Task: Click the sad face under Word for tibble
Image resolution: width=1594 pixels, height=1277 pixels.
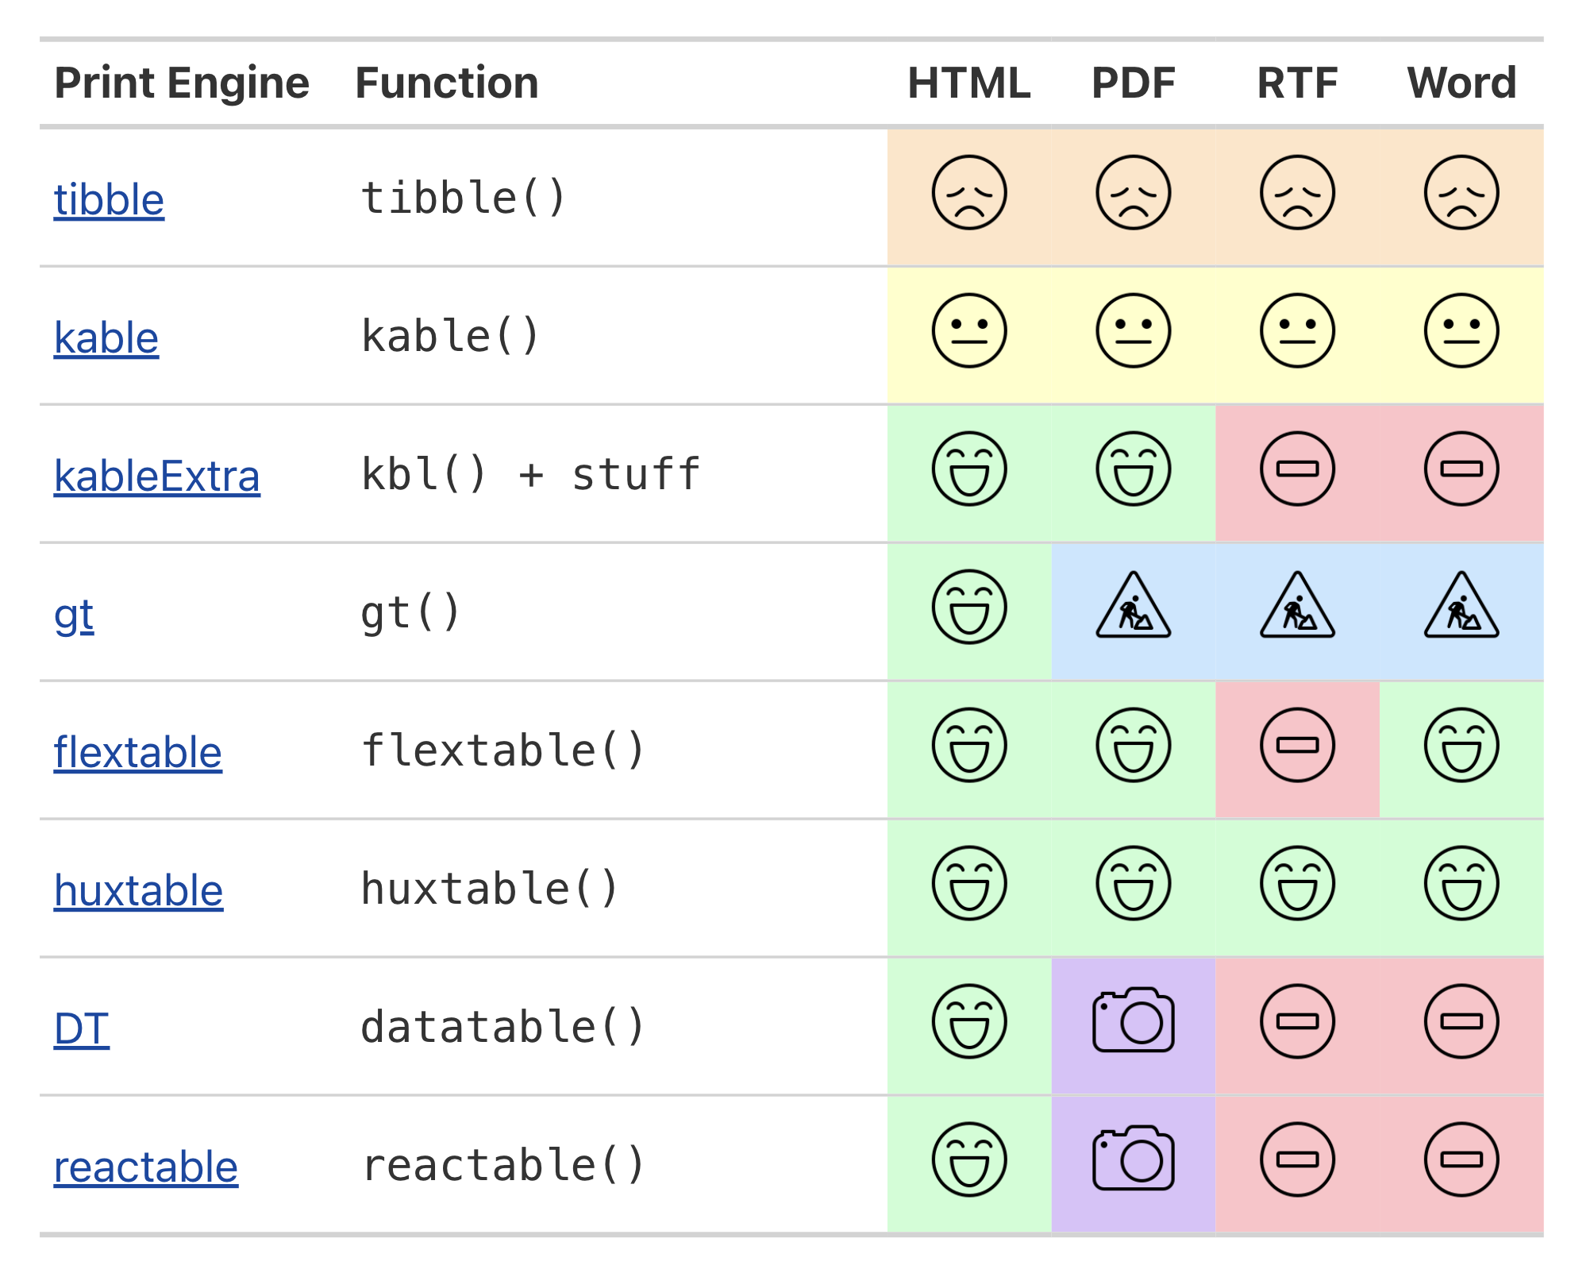Action: click(x=1461, y=195)
